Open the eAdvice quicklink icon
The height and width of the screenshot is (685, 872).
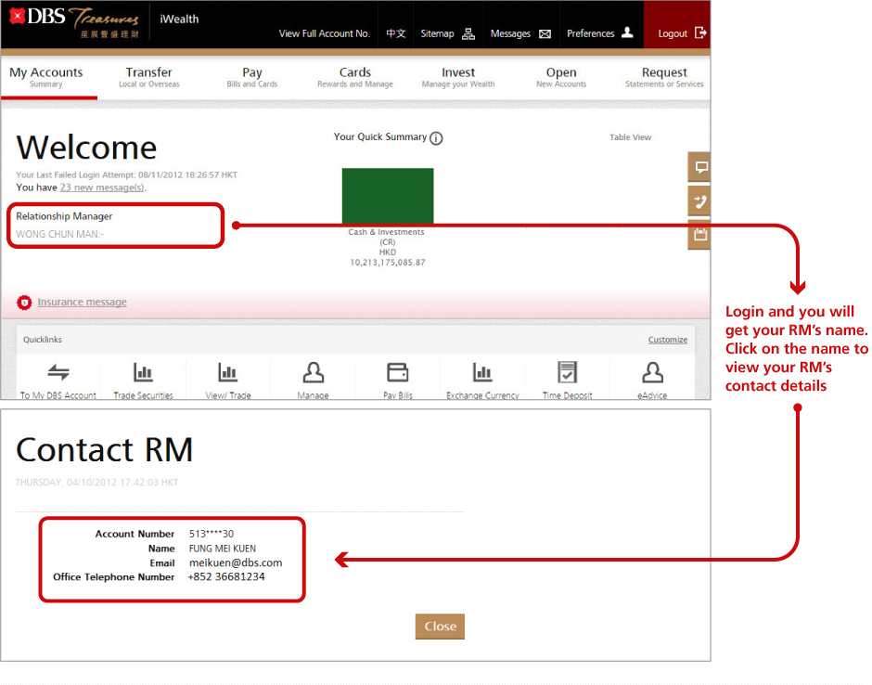[652, 373]
